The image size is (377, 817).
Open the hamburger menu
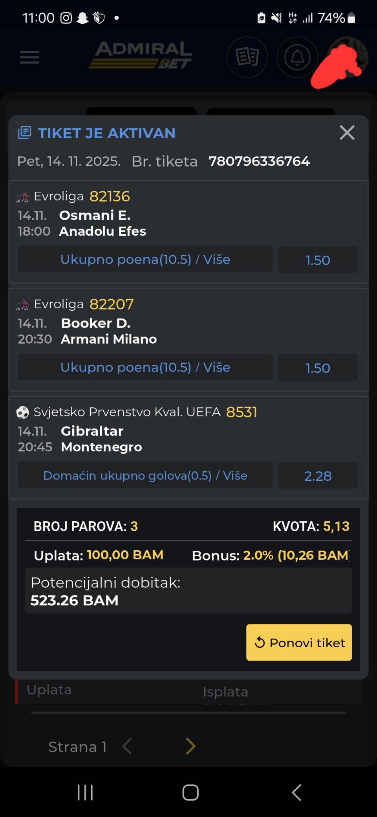pos(29,57)
